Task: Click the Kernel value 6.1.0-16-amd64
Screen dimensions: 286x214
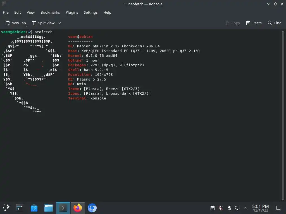Action: point(102,55)
